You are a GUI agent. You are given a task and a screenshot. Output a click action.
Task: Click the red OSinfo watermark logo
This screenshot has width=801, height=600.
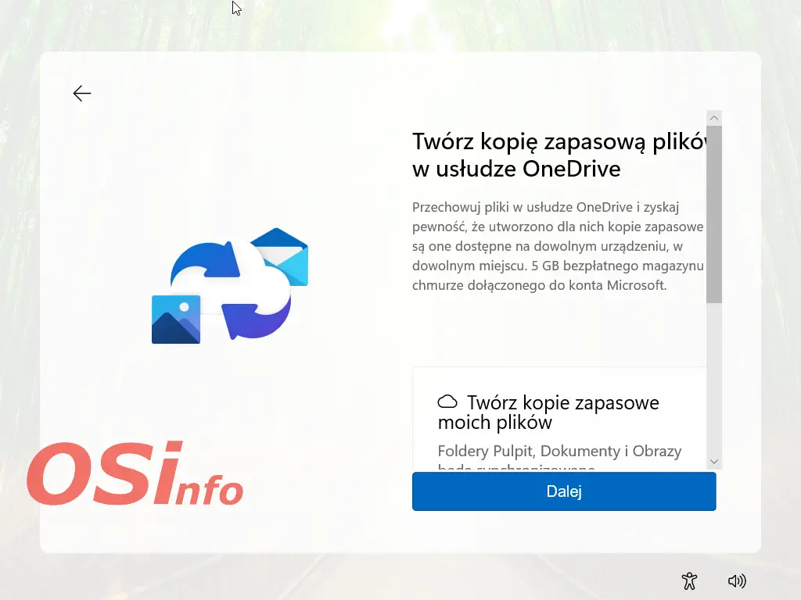[x=135, y=473]
